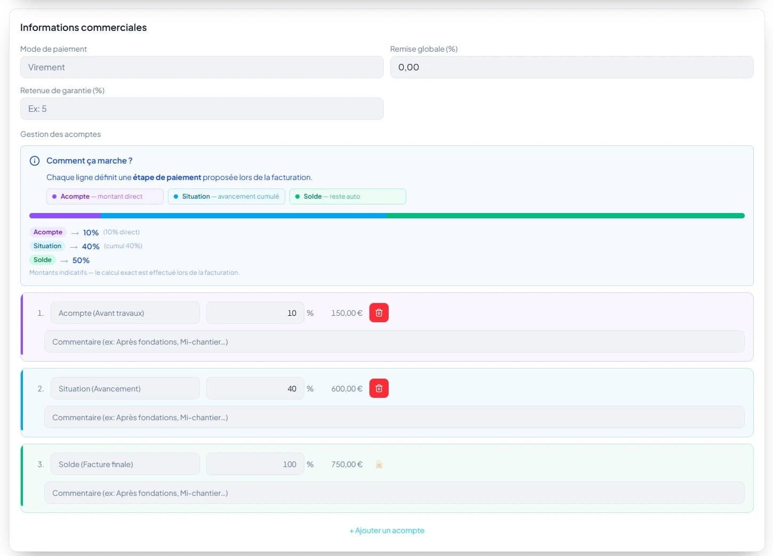This screenshot has height=556, width=773.
Task: Click the Ajouter un acompte link
Action: [387, 530]
